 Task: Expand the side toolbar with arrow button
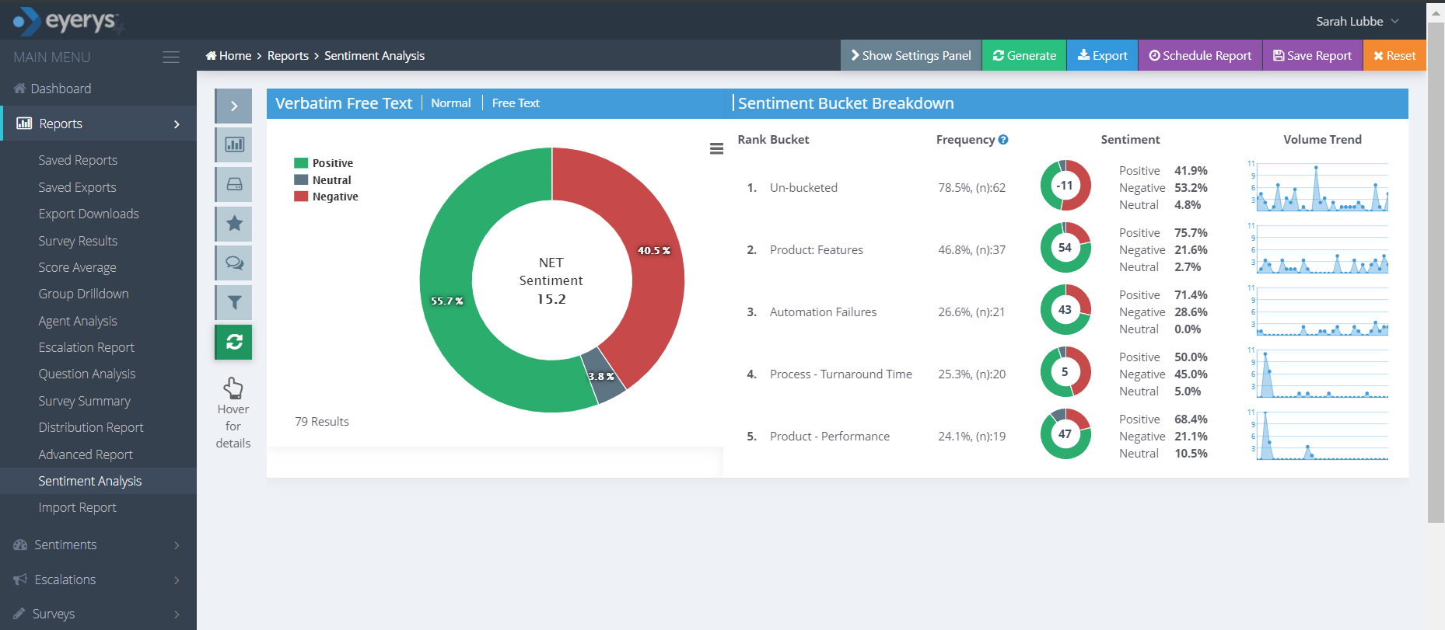coord(233,106)
